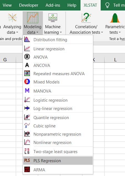125x176 pixels.
Task: Click the Mixed Models red-blue icon
Action: (x=27, y=82)
